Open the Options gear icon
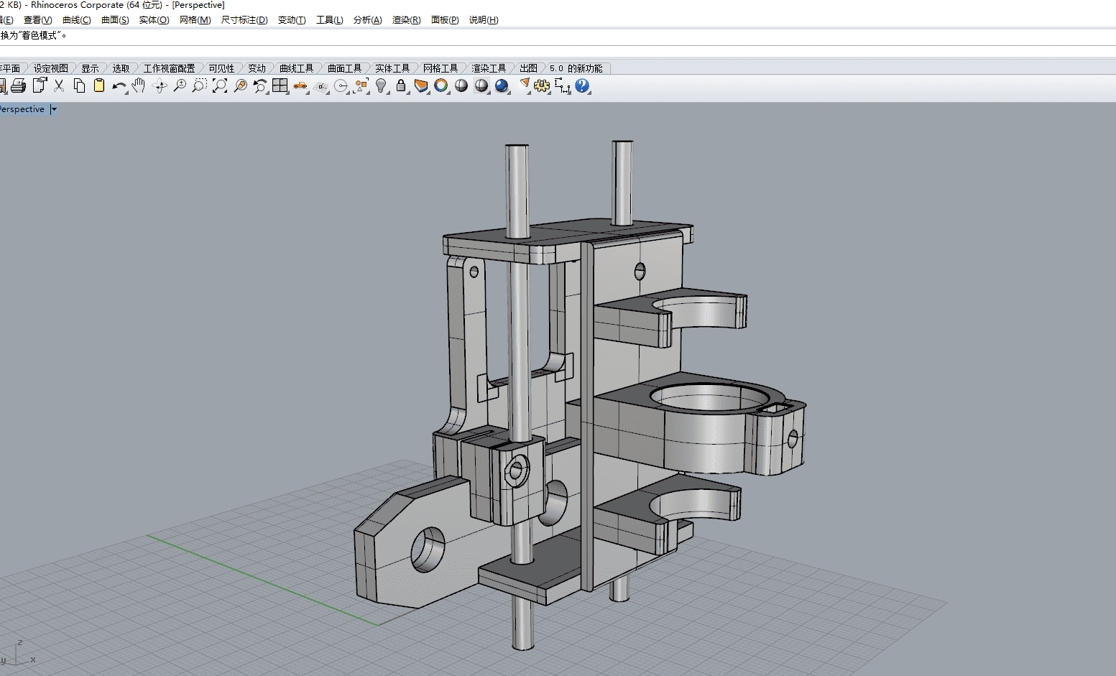This screenshot has width=1116, height=676. point(542,86)
